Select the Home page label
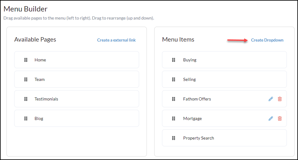The height and width of the screenshot is (160, 298). (40, 60)
